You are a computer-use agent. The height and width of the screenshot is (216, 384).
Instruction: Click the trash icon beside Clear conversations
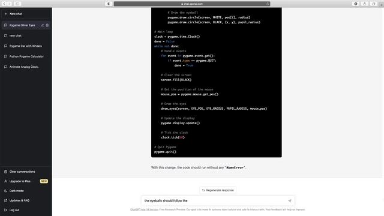[5, 172]
